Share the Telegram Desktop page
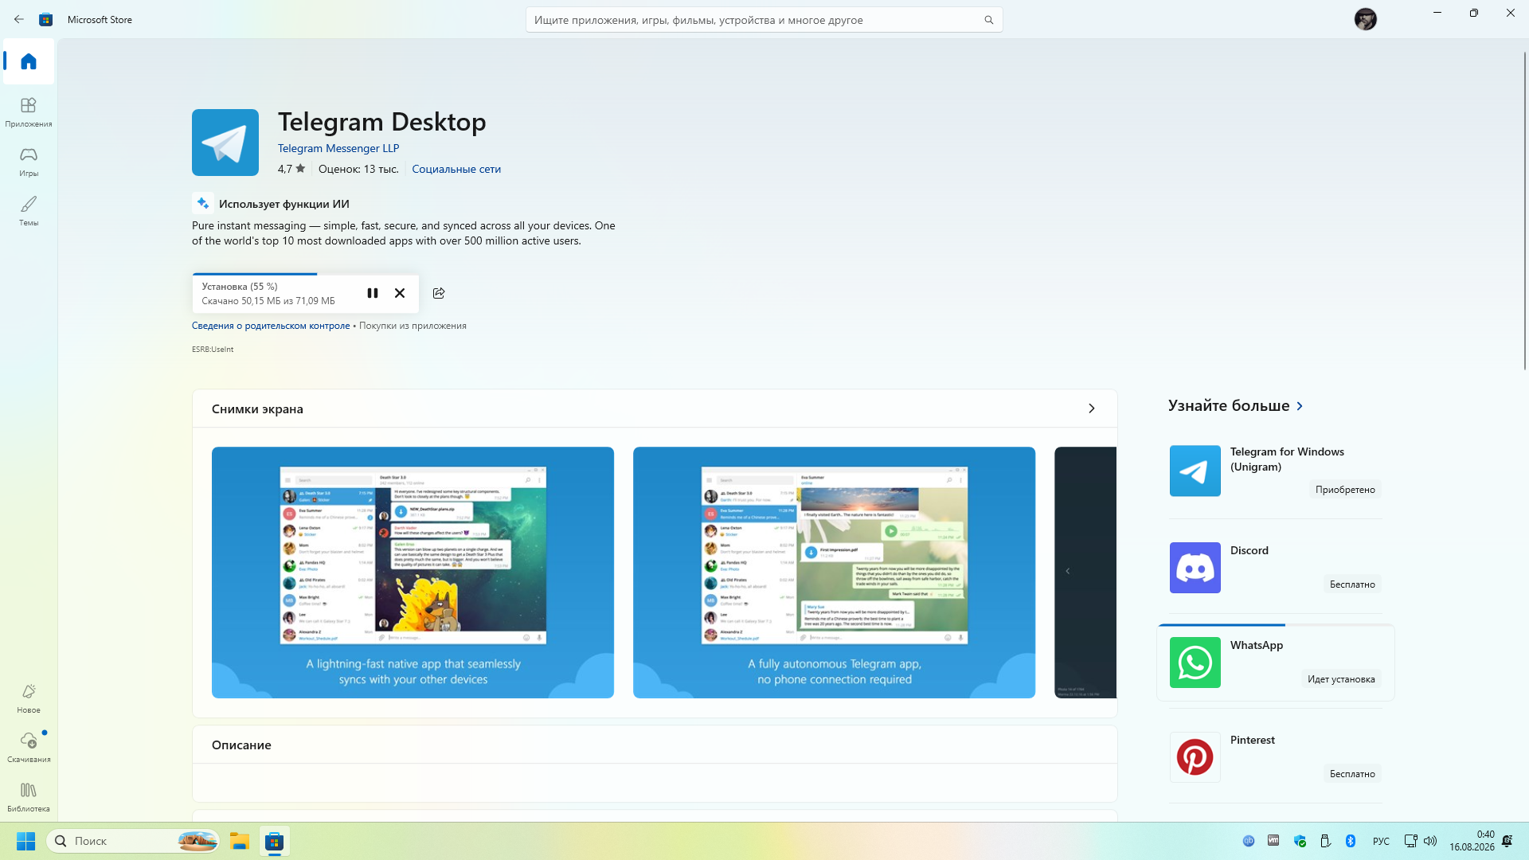 (439, 293)
